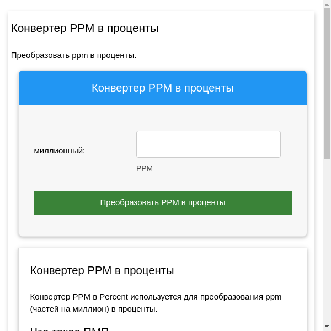Click the scrollbar down arrow

click(x=327, y=327)
